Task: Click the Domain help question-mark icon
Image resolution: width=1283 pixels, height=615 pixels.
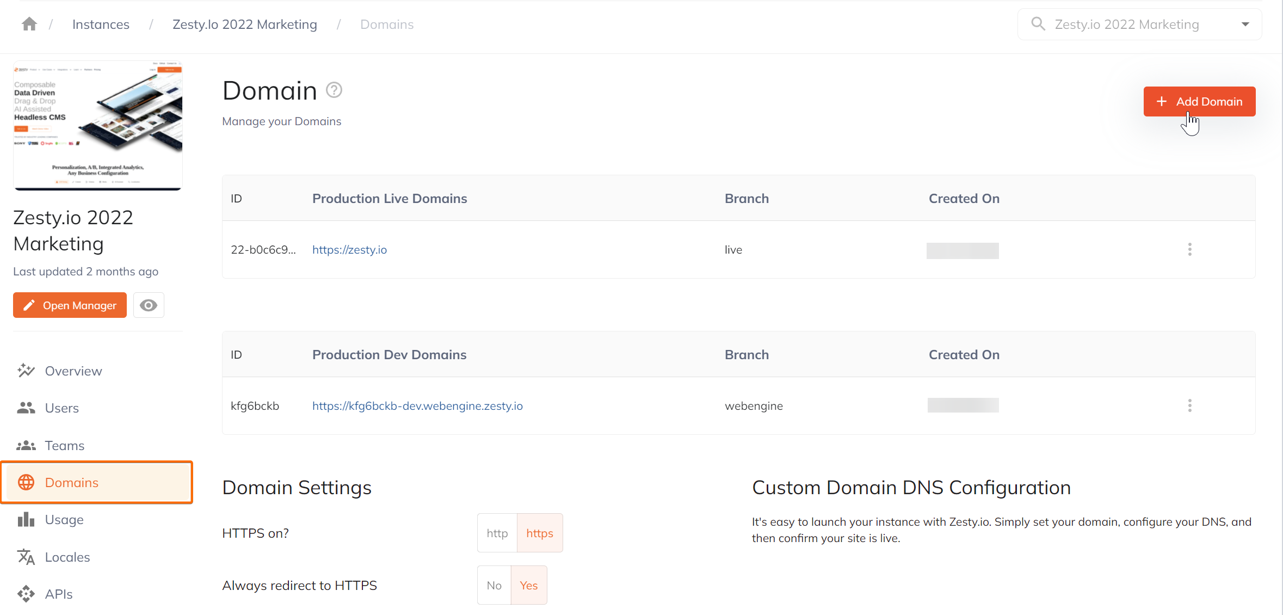Action: [x=334, y=90]
